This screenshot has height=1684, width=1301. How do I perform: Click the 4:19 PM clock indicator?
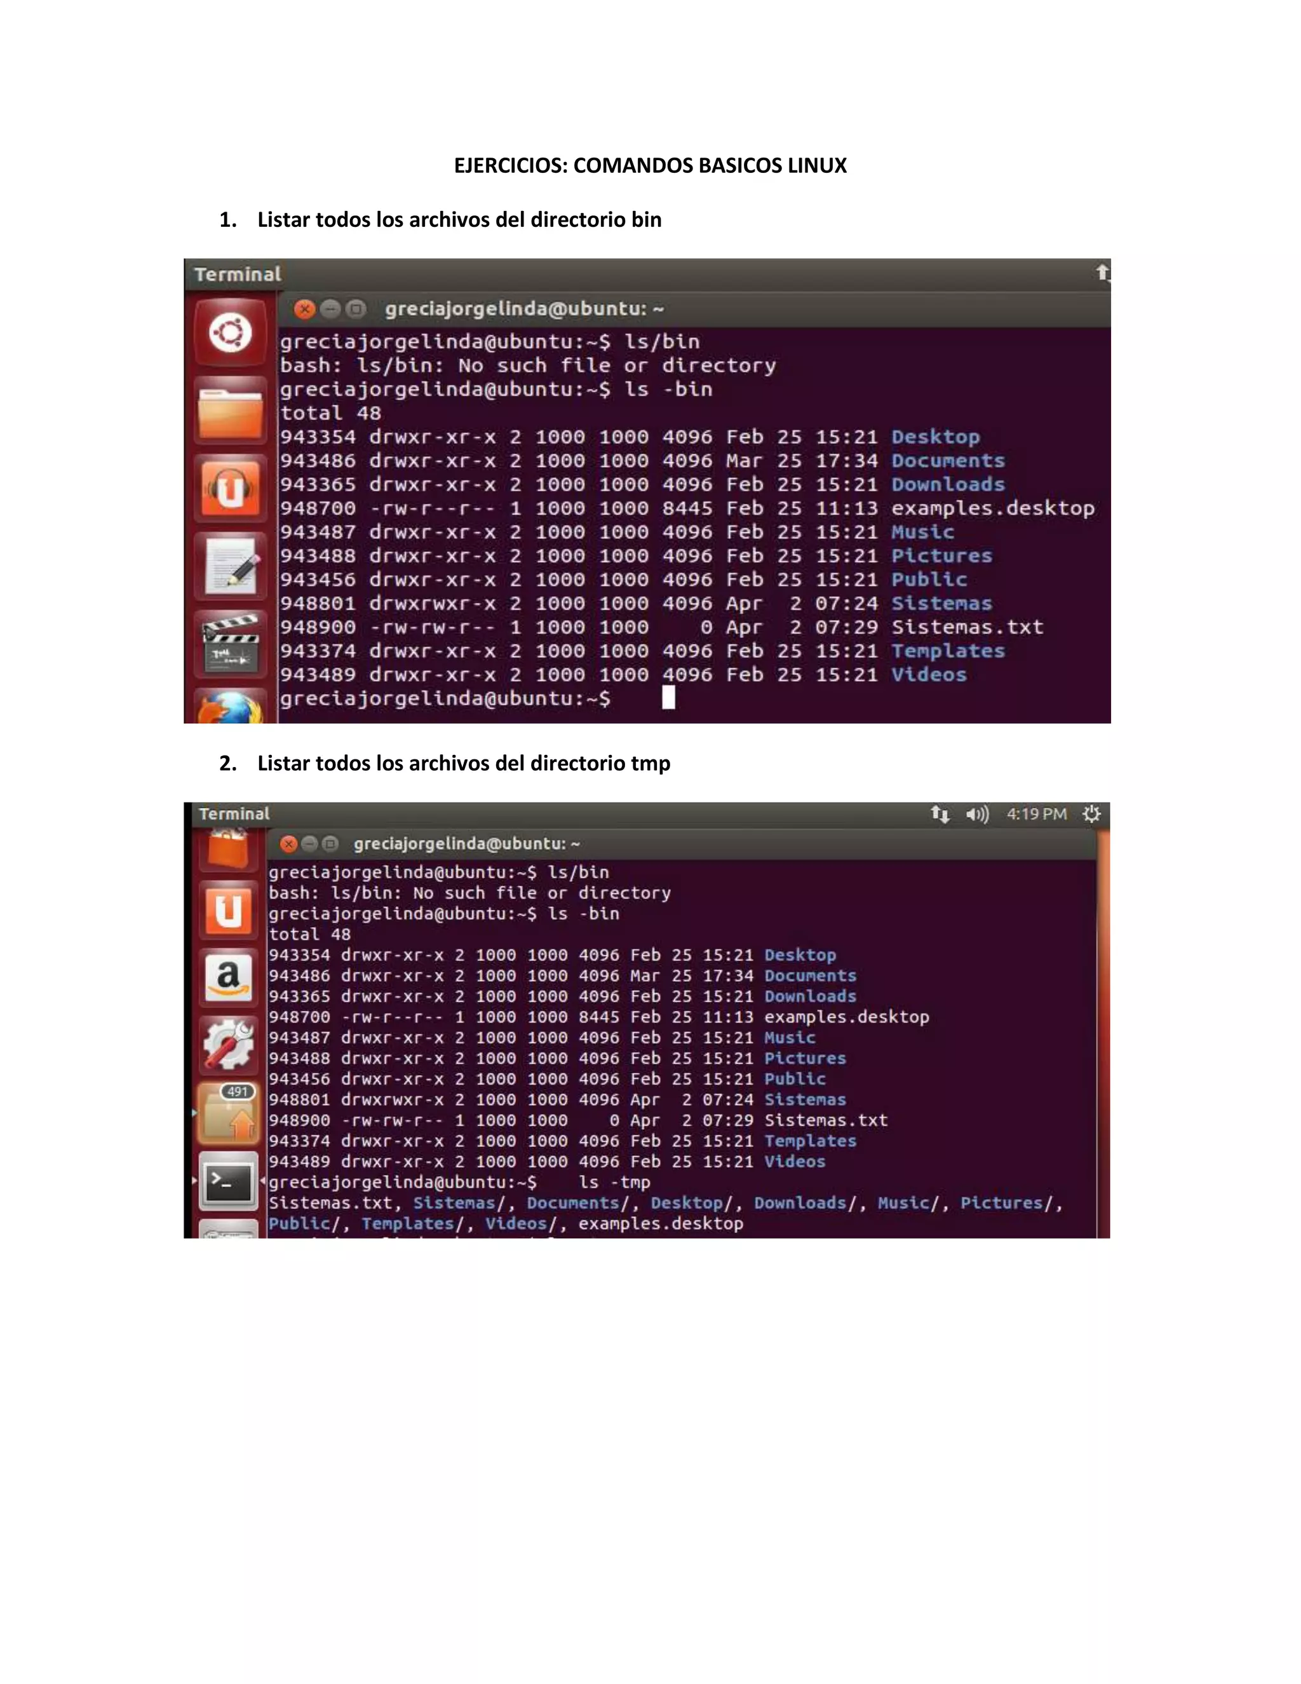point(1037,814)
